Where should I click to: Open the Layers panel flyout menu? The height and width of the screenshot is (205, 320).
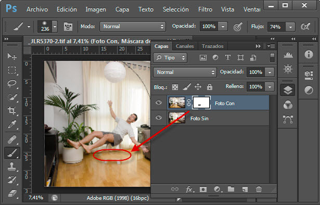point(271,46)
